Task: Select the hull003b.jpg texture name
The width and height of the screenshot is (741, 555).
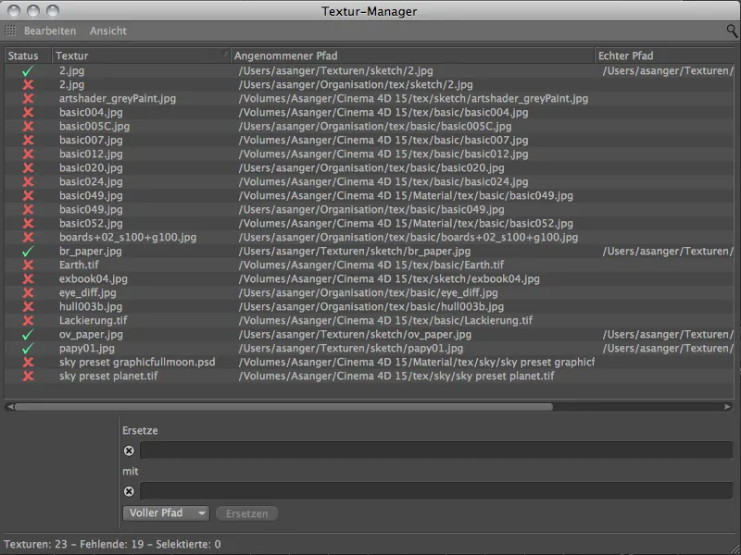Action: pyautogui.click(x=91, y=307)
